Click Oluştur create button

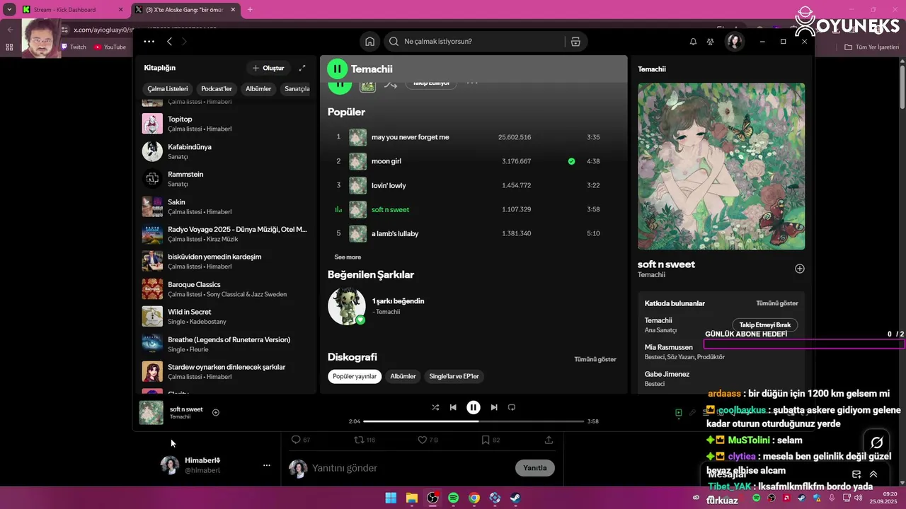tap(268, 68)
